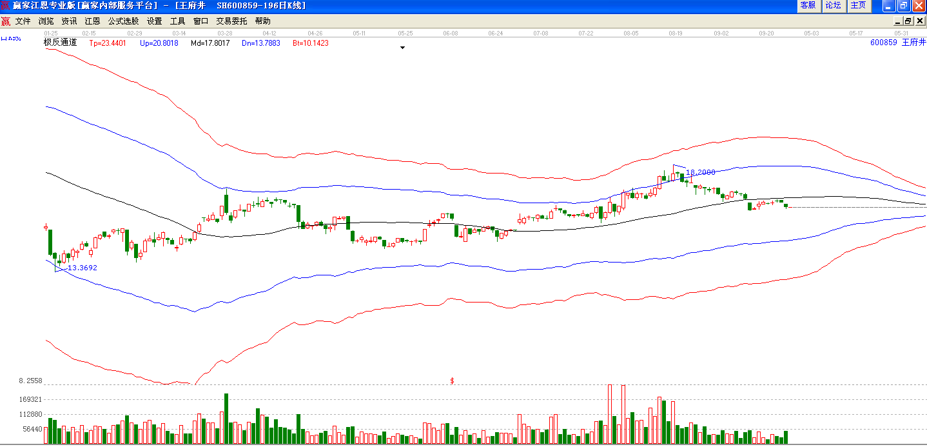Click the small black dropdown triangle above chart
Viewport: 927px width, 447px height.
pyautogui.click(x=403, y=48)
